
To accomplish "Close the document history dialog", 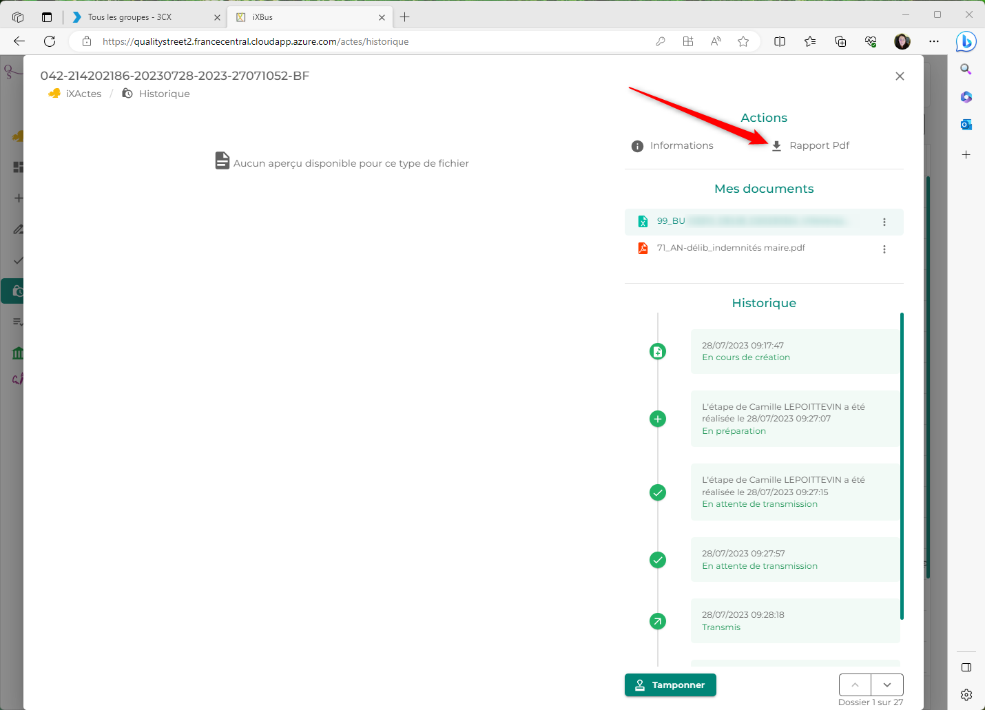I will coord(900,76).
